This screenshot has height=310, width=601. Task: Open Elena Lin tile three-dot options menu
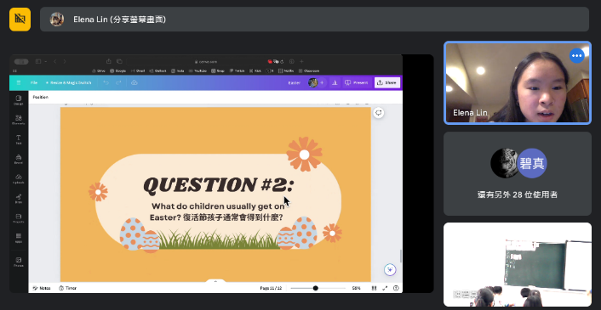pos(577,56)
